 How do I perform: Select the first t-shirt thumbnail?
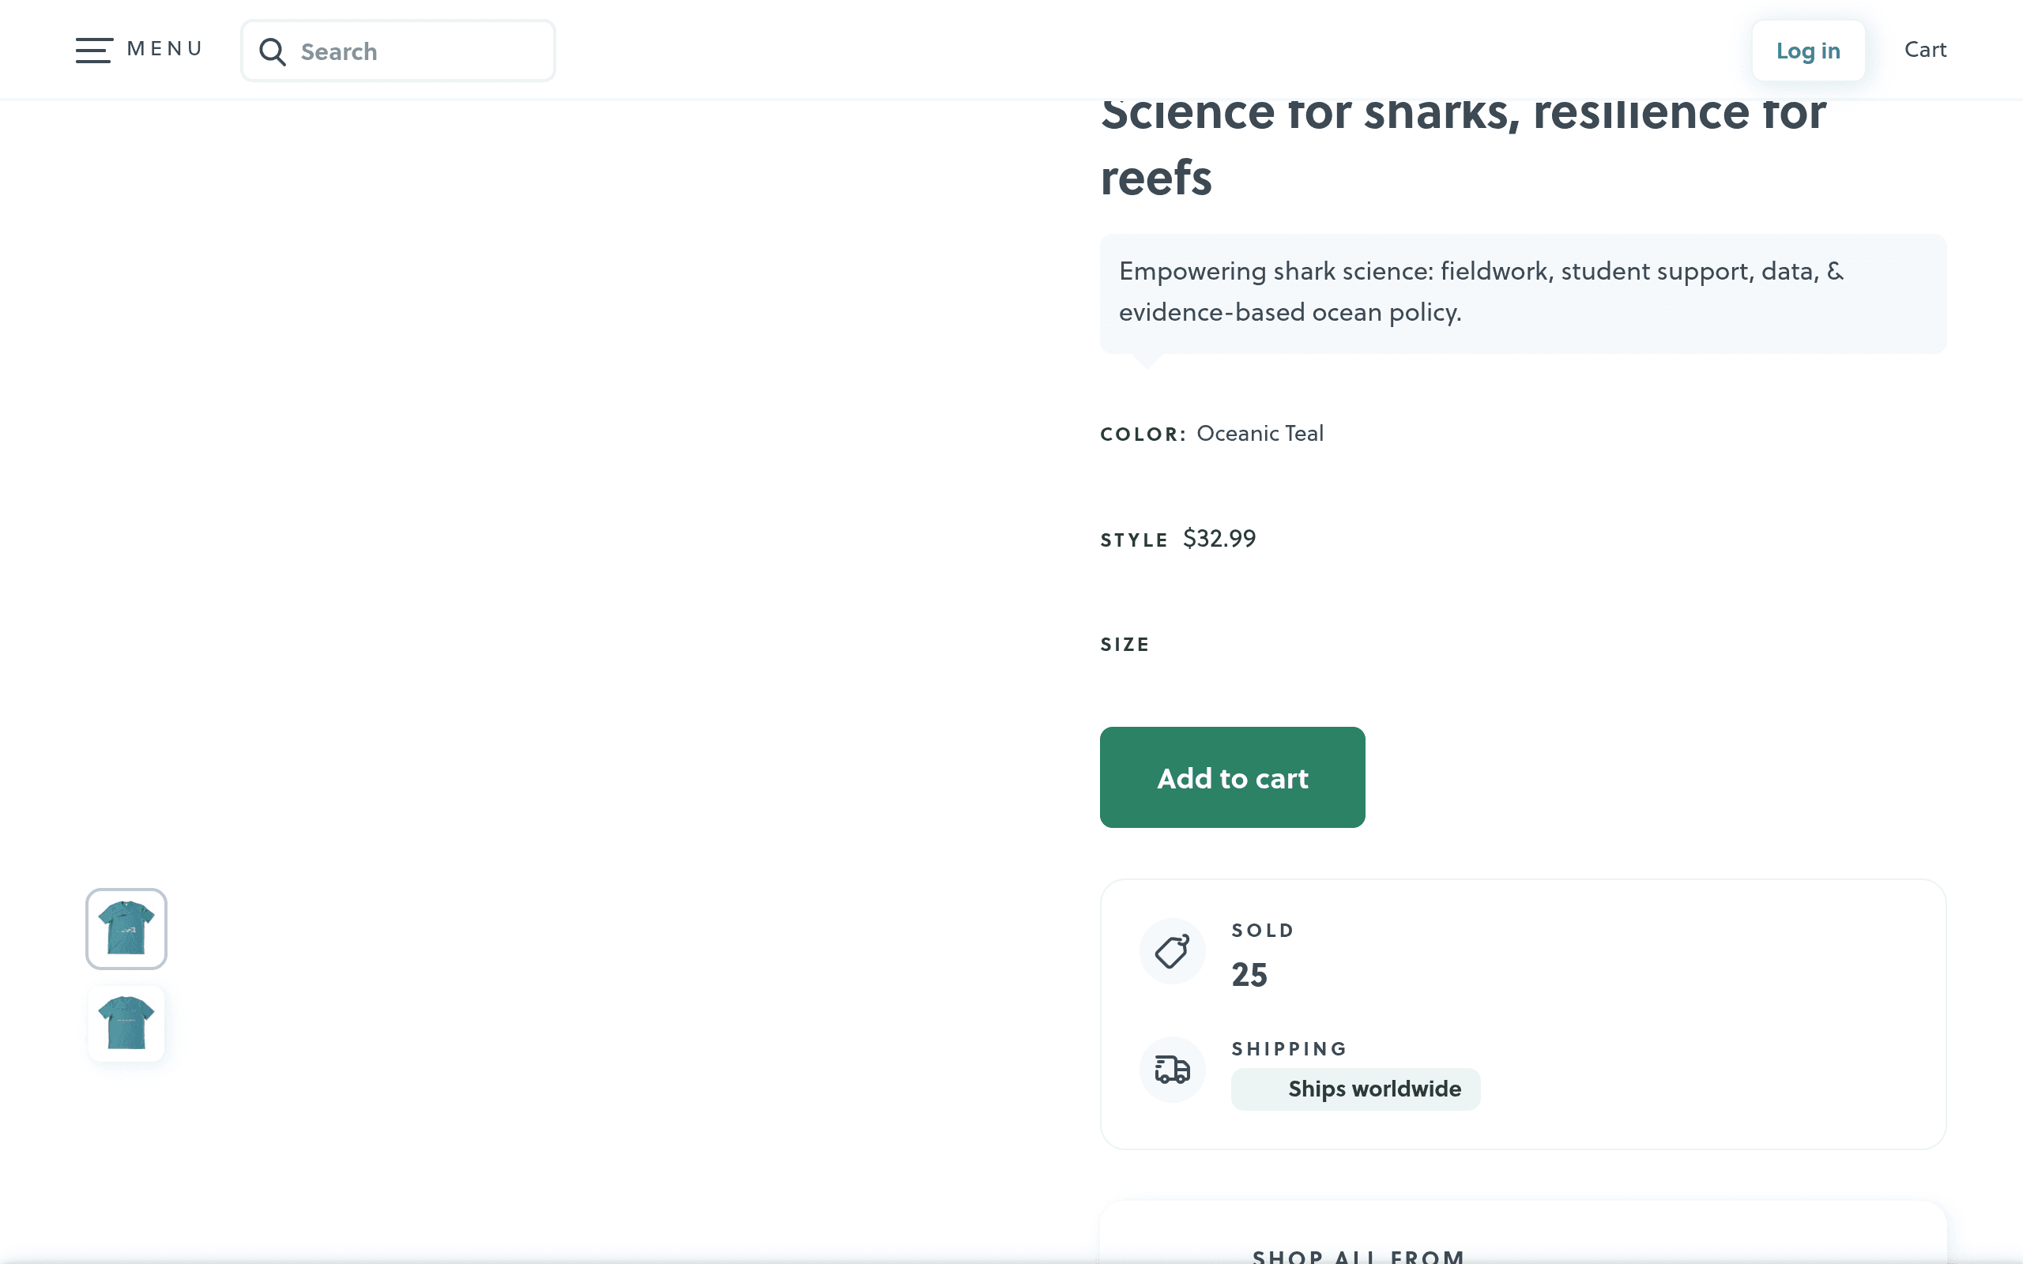(x=126, y=929)
